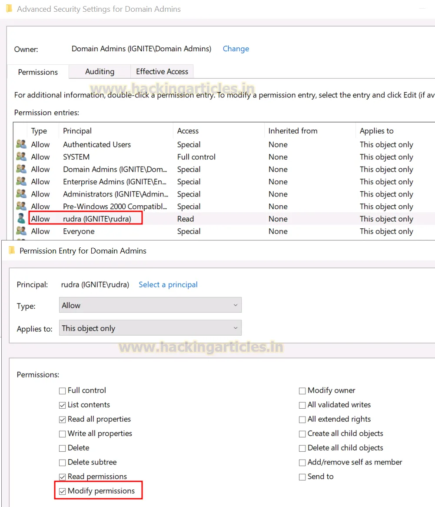Image resolution: width=435 pixels, height=507 pixels.
Task: Click the Change owner link
Action: [x=236, y=49]
